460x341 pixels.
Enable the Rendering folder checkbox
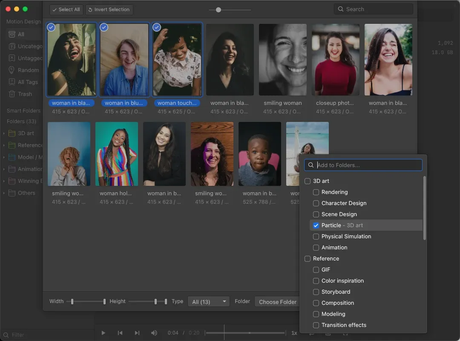[316, 192]
